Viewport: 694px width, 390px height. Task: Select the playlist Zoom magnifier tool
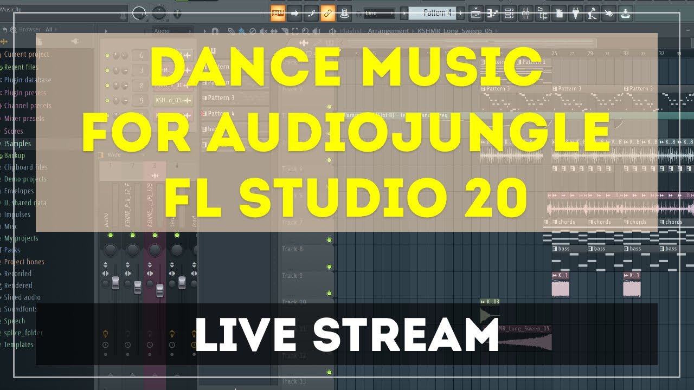pyautogui.click(x=305, y=31)
